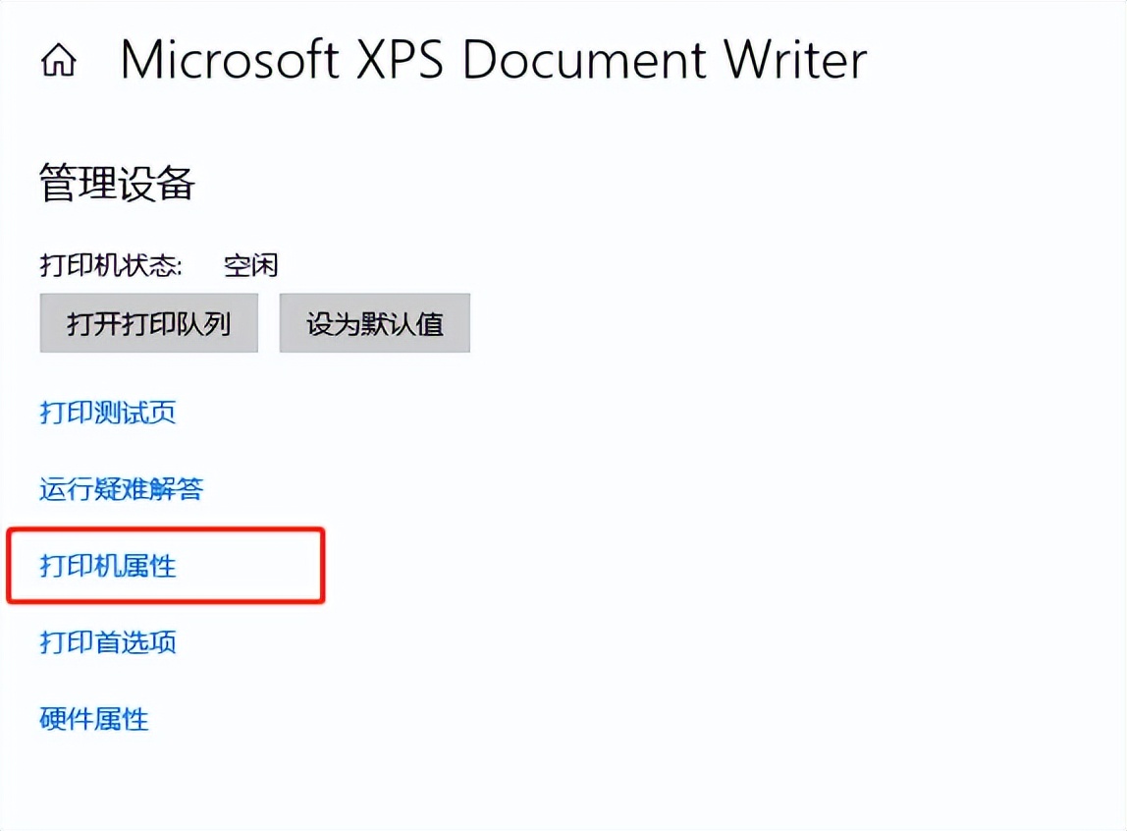1127x831 pixels.
Task: Click the 打开打印队列 button
Action: click(149, 323)
